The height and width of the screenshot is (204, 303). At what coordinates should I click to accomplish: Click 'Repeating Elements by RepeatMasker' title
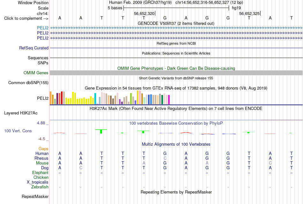(176, 192)
